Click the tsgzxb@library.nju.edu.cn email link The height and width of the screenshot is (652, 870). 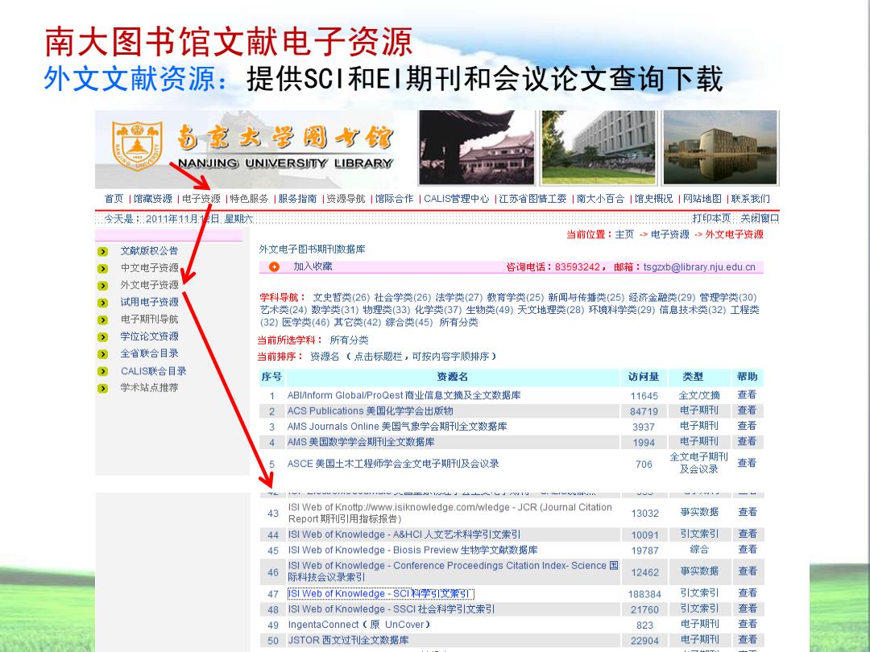point(699,267)
